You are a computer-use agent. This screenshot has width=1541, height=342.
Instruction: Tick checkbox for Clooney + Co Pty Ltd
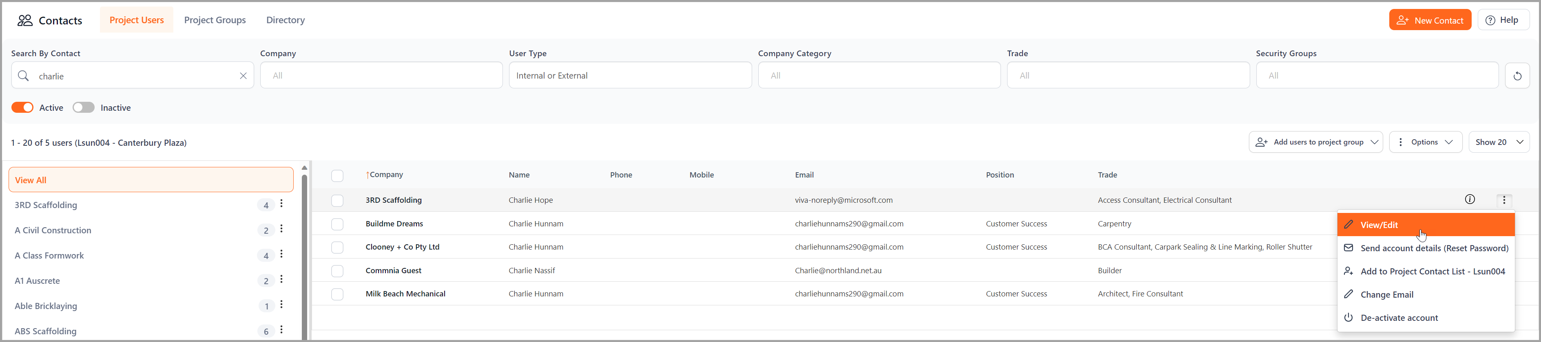tap(337, 247)
